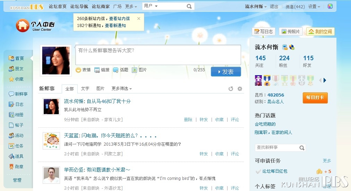Insert a link with 链接 icon
This screenshot has width=351, height=191.
point(102,70)
